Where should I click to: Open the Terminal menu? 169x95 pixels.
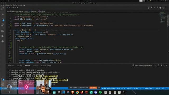[20, 5]
